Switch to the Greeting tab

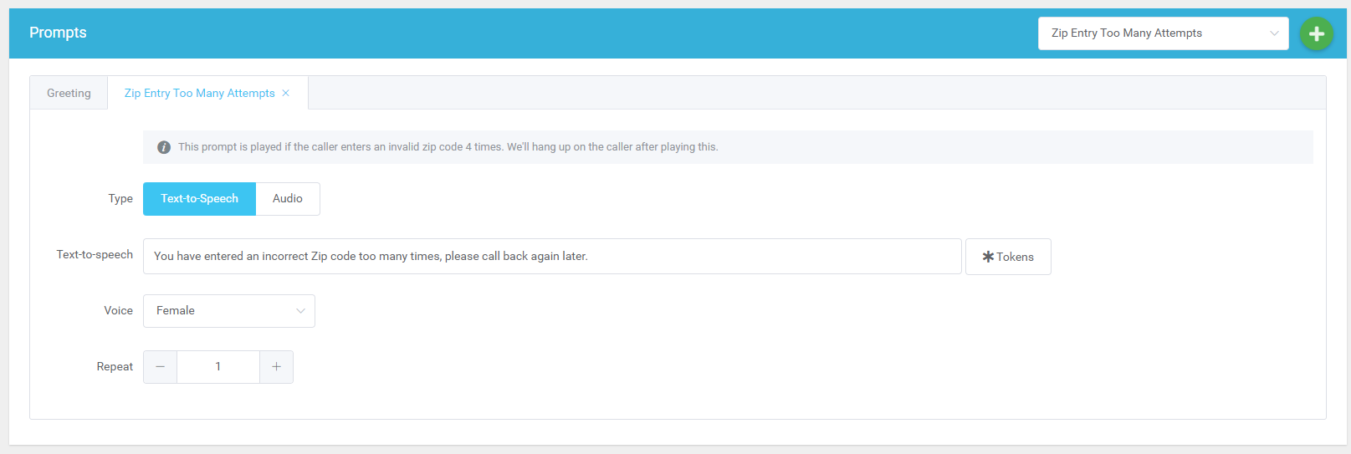coord(69,93)
